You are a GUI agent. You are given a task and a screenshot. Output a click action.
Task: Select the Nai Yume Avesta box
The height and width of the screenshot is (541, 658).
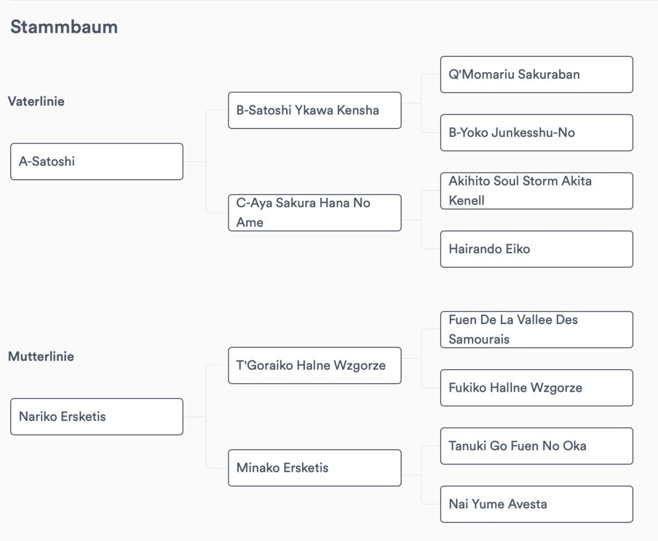coord(536,504)
